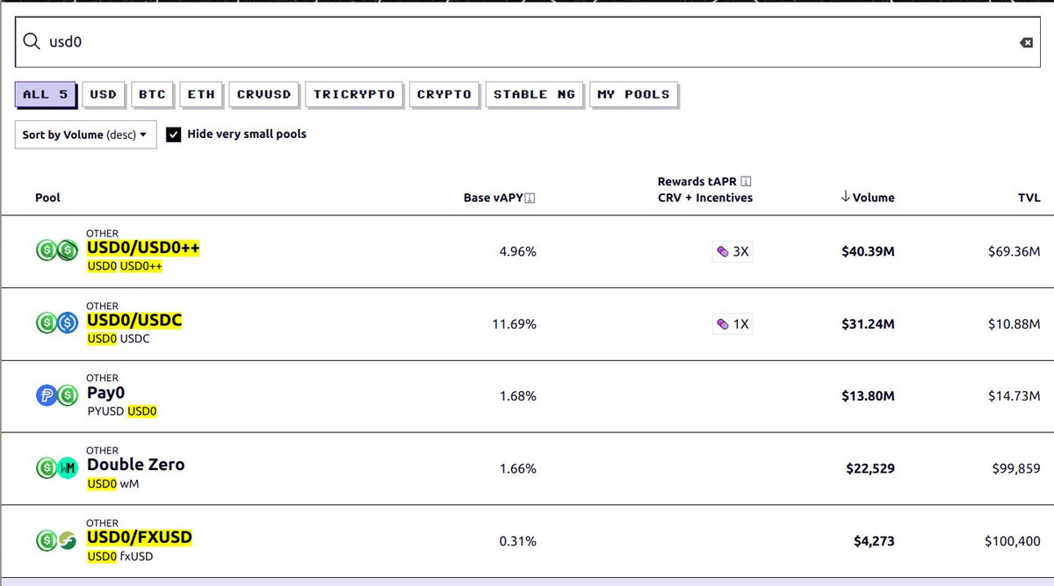Click the search magnifier icon
Image resolution: width=1054 pixels, height=586 pixels.
[31, 40]
